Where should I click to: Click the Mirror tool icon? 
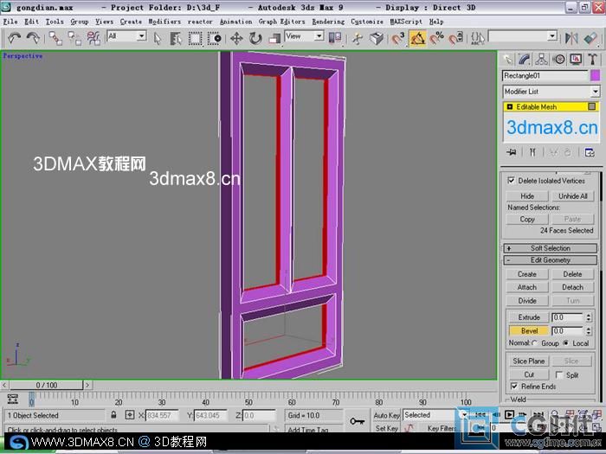coord(571,38)
